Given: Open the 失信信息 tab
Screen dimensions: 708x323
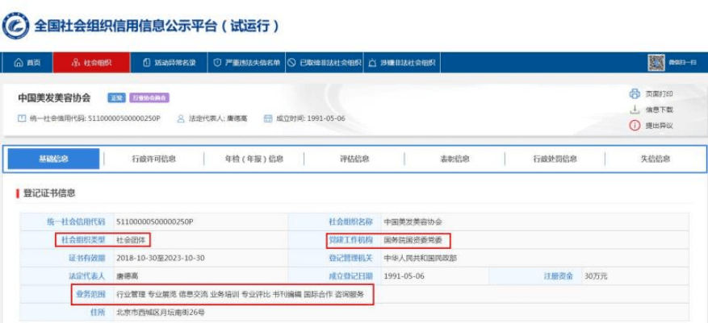Looking at the screenshot, I should click(x=656, y=159).
